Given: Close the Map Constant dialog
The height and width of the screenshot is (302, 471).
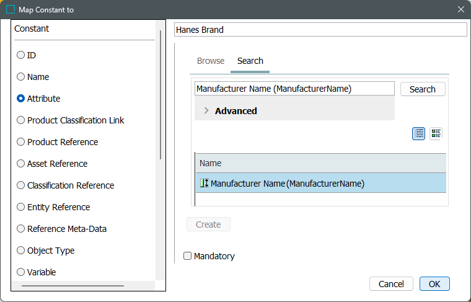Looking at the screenshot, I should click(461, 10).
